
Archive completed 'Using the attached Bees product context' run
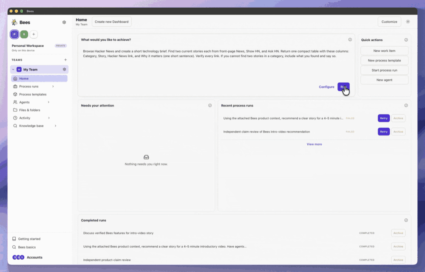coord(398,247)
